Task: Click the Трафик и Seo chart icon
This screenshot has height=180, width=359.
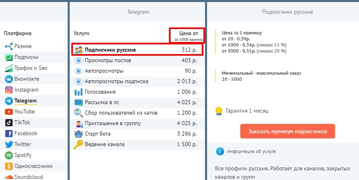Action: (9, 68)
